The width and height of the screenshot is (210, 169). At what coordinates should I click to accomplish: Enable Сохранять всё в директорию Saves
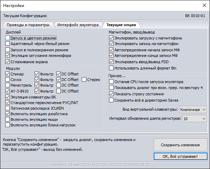(111, 100)
